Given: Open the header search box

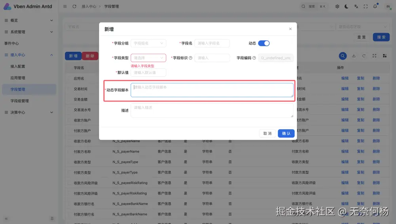Looking at the screenshot, I should (314, 6).
